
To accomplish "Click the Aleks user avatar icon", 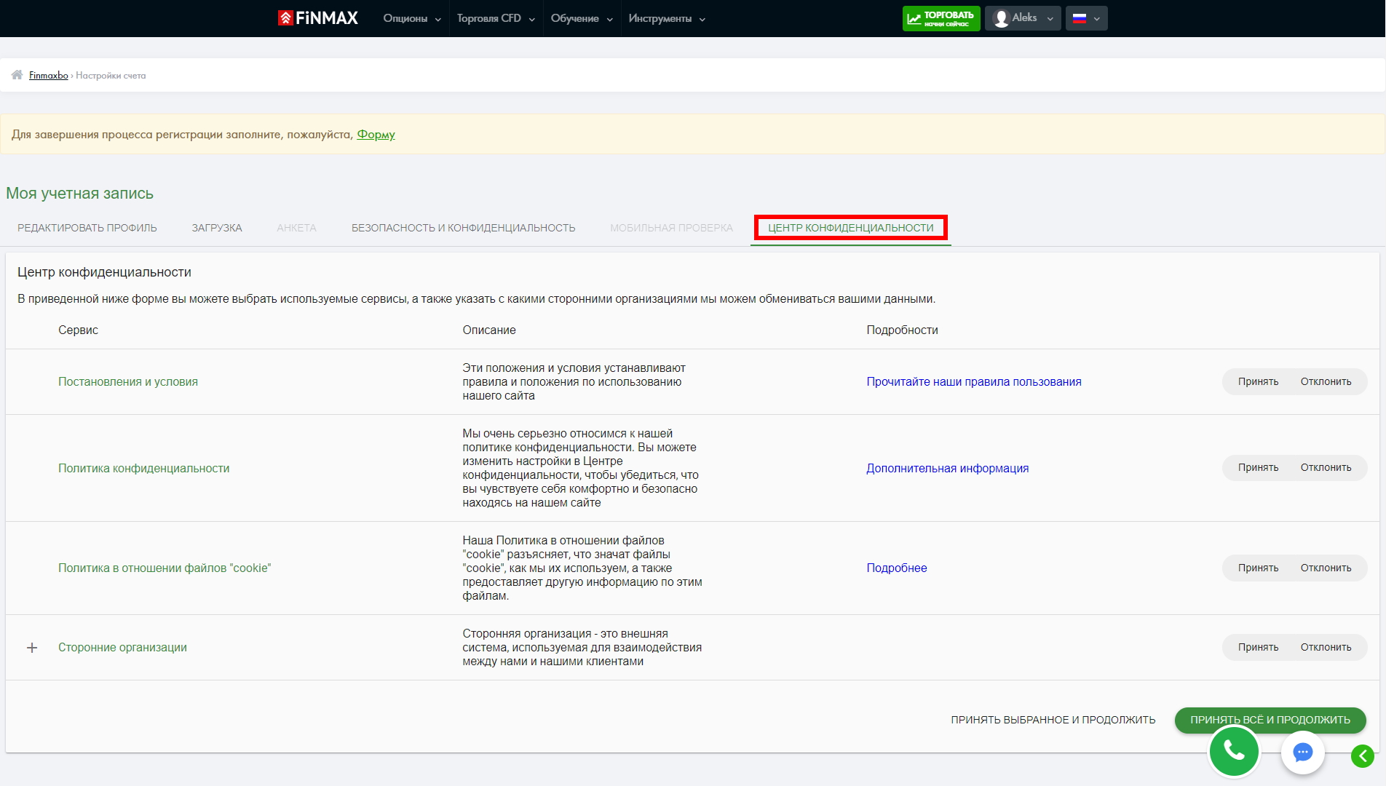I will 1002,18.
